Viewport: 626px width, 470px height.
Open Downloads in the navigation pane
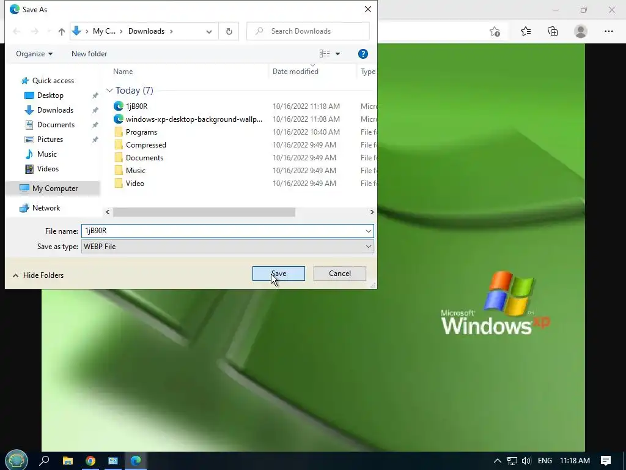pos(55,110)
